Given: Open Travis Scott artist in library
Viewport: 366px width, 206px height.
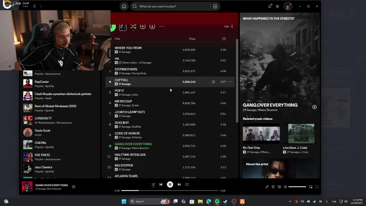Looking at the screenshot, I should tap(60, 132).
